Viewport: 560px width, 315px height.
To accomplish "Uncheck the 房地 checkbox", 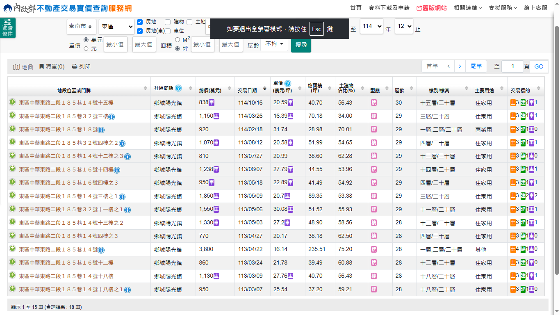I will [x=140, y=22].
